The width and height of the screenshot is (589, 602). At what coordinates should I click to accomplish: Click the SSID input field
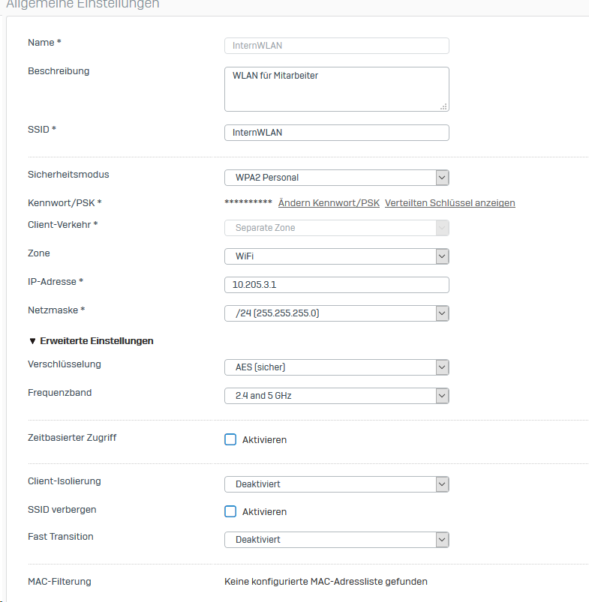pyautogui.click(x=336, y=133)
